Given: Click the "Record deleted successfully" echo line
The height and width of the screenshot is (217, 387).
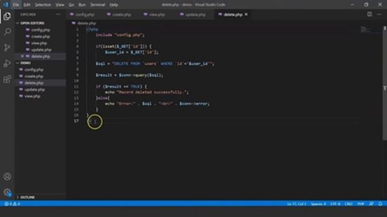Looking at the screenshot, I should (147, 92).
